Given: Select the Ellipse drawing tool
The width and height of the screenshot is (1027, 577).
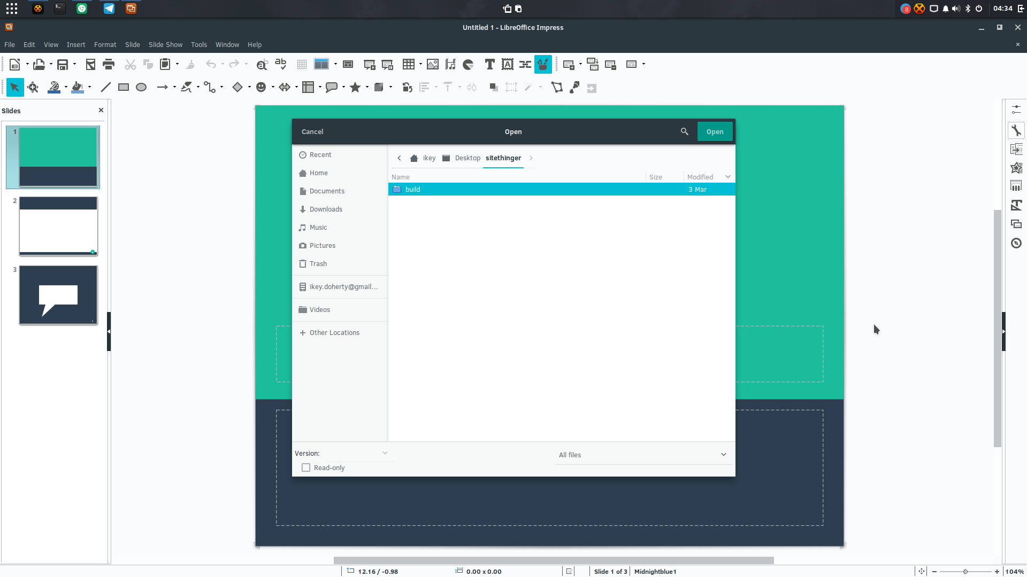Looking at the screenshot, I should tap(141, 88).
